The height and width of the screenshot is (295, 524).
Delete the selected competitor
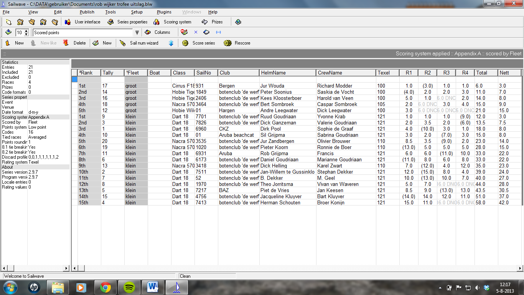coord(75,43)
